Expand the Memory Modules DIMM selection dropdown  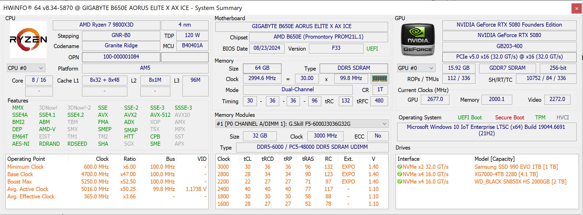coord(302,124)
